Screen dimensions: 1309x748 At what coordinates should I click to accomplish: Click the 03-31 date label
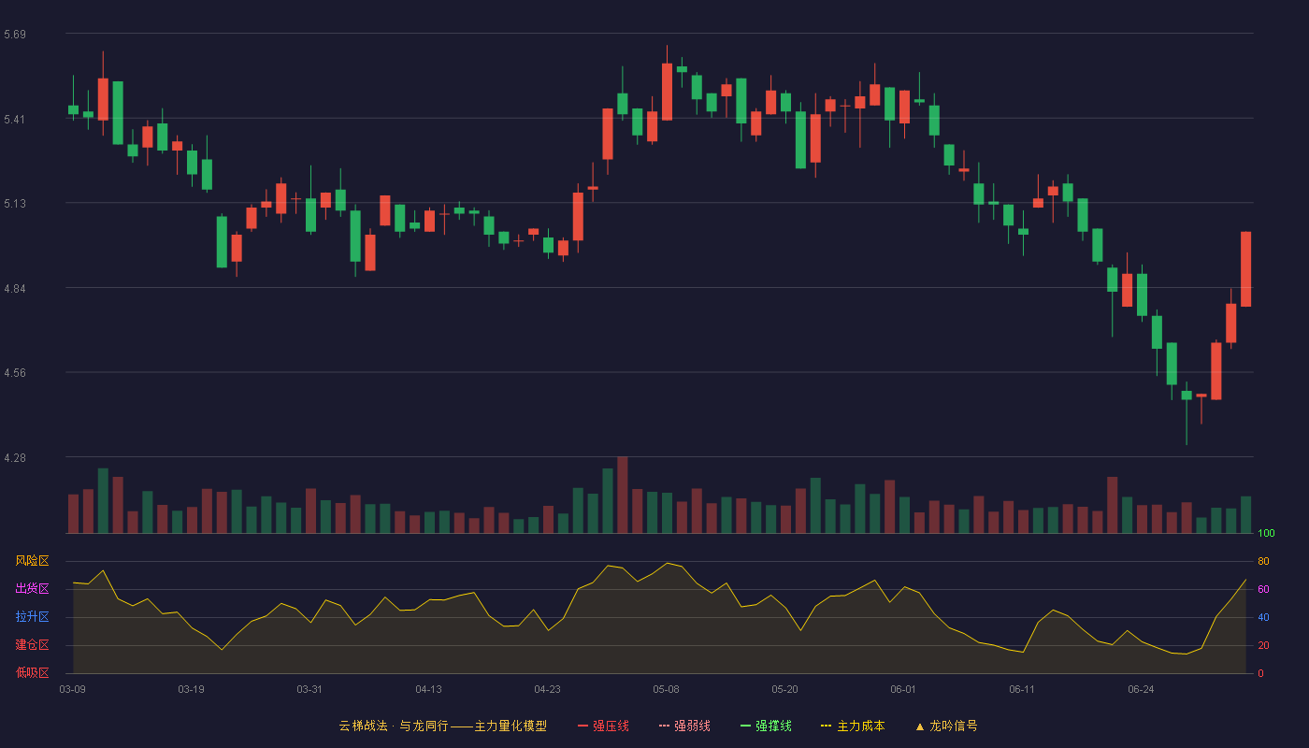pos(309,689)
